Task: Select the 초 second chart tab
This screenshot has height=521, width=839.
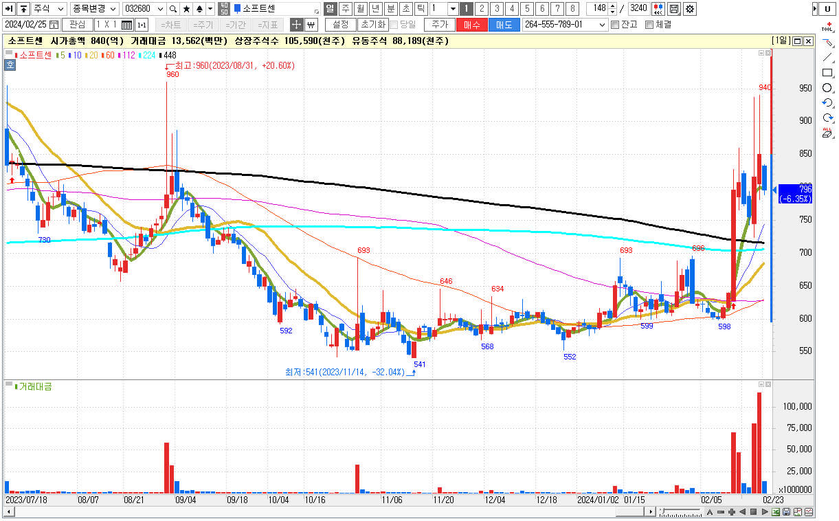Action: [x=405, y=9]
